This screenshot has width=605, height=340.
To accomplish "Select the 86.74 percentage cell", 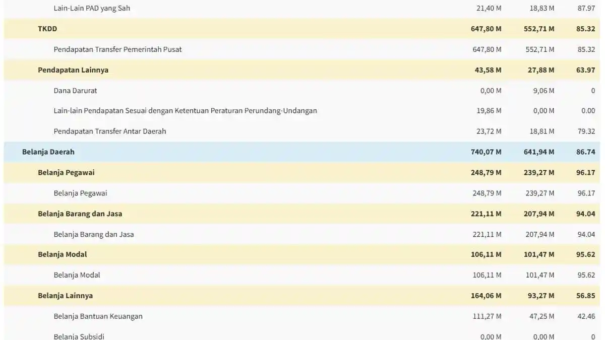I will (x=586, y=152).
